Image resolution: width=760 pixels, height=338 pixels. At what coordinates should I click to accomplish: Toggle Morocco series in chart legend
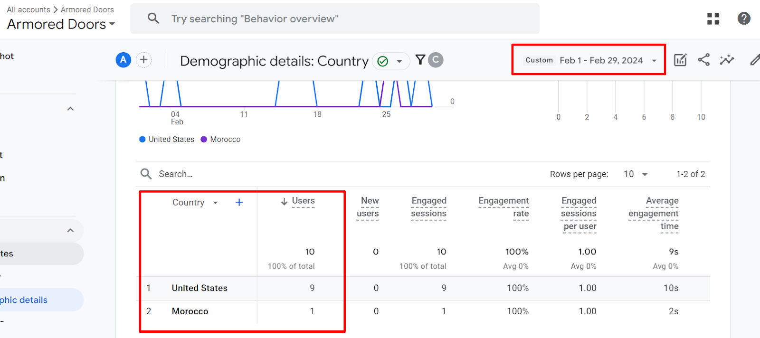[221, 140]
